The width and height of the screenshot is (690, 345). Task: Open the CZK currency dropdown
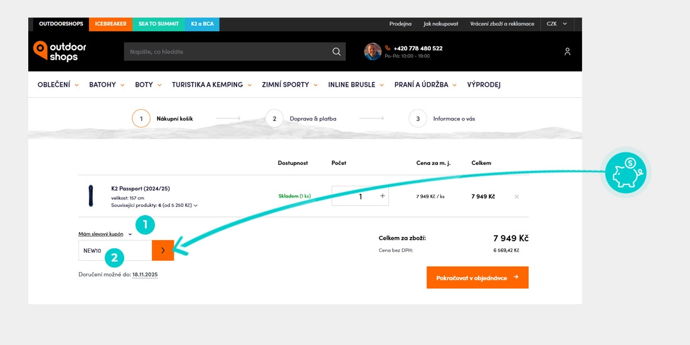tap(556, 24)
